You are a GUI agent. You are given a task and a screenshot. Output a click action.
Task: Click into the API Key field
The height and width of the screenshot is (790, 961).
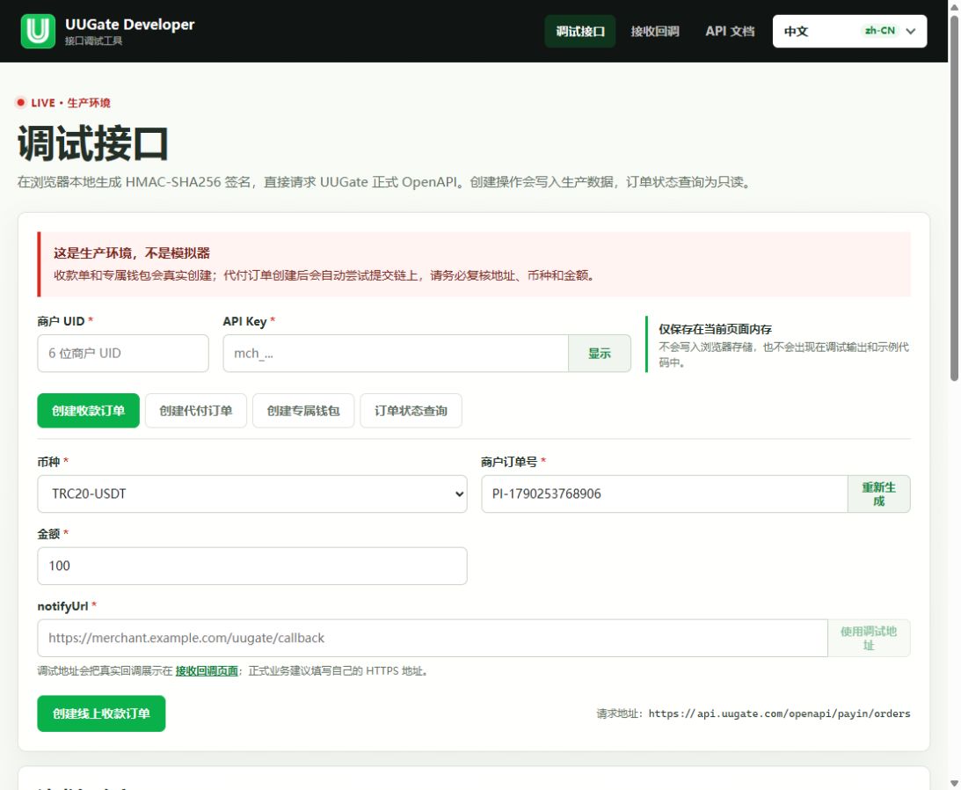point(396,354)
